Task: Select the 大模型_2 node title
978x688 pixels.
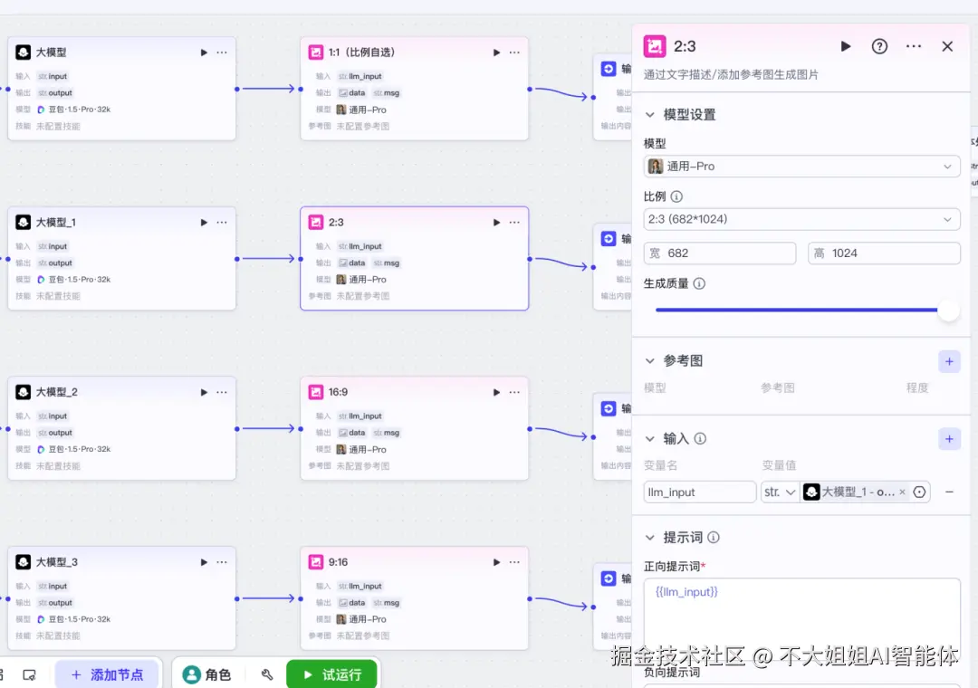Action: [57, 392]
